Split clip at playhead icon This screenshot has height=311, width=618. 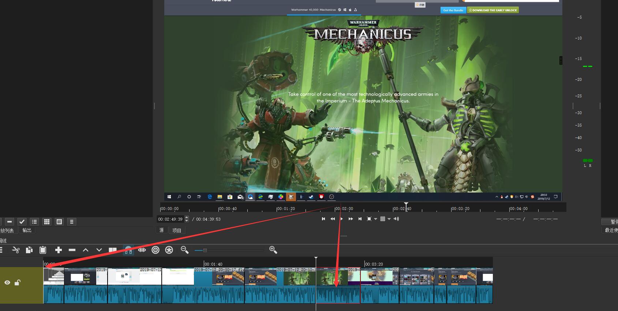click(x=113, y=250)
